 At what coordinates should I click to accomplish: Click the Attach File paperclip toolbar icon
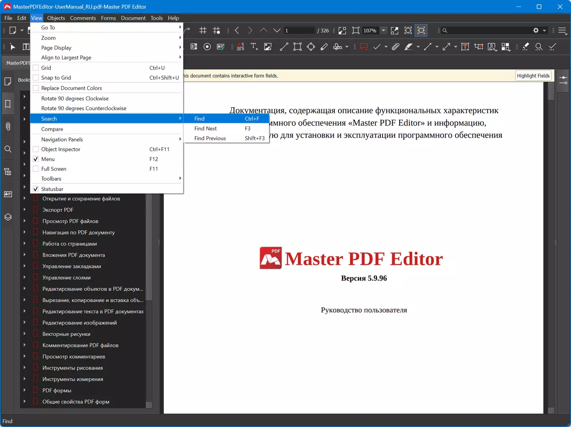[x=395, y=47]
